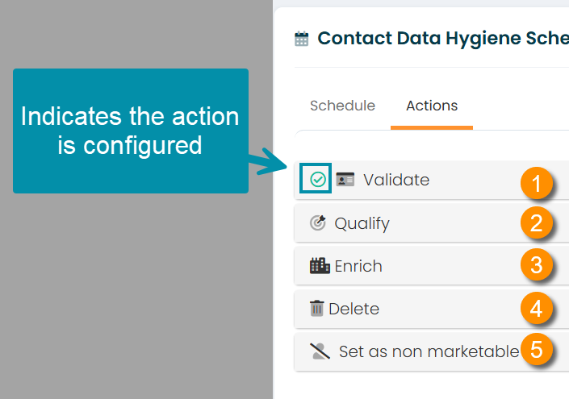Switch to the Schedule tab
Image resolution: width=569 pixels, height=399 pixels.
point(342,106)
